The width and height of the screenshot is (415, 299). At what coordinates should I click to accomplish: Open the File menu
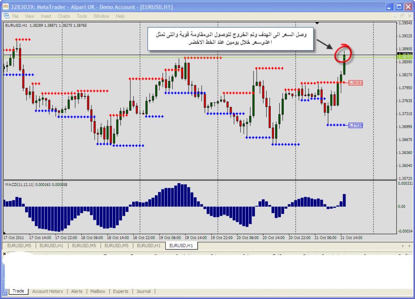[x=15, y=16]
